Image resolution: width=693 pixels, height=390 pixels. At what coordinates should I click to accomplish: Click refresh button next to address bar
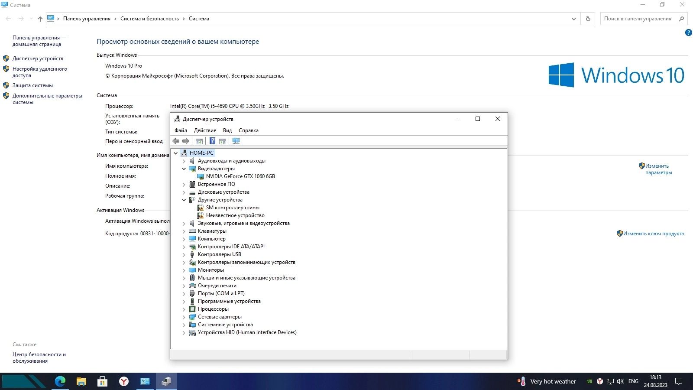pos(588,19)
